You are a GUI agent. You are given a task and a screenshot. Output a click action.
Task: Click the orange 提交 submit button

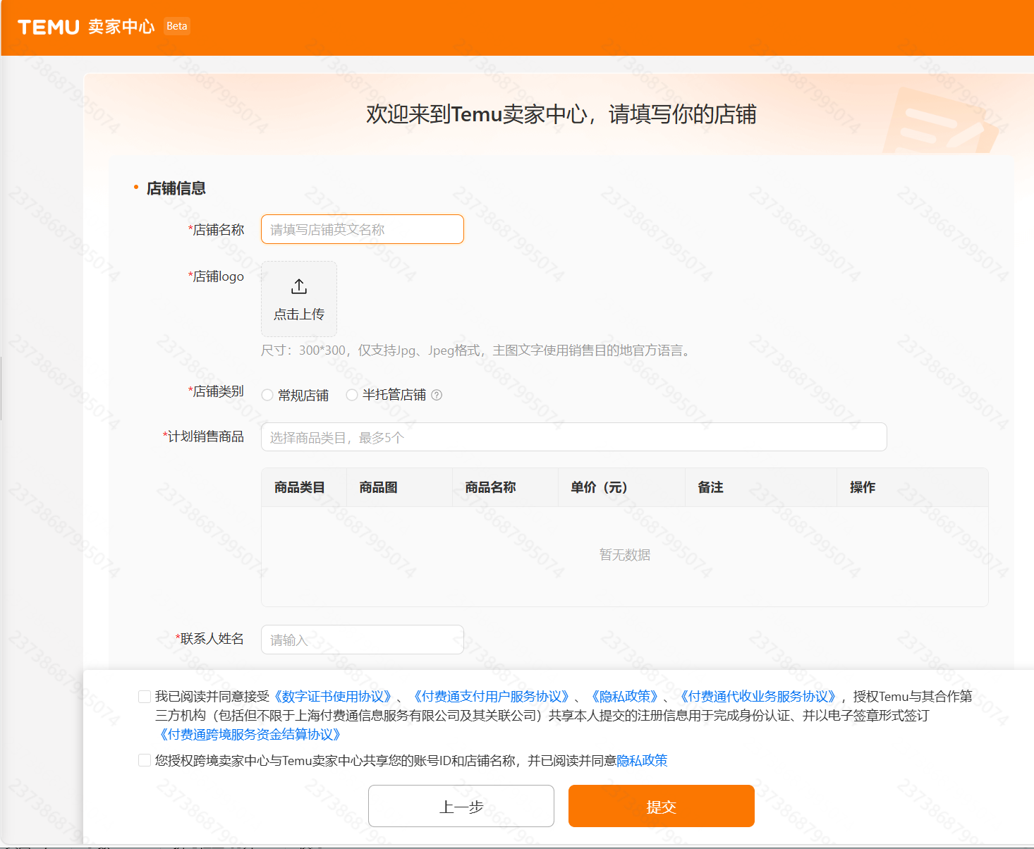(660, 806)
